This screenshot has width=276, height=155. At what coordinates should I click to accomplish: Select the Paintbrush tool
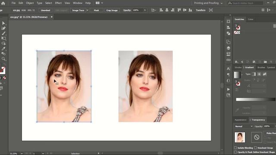[x=3, y=33]
